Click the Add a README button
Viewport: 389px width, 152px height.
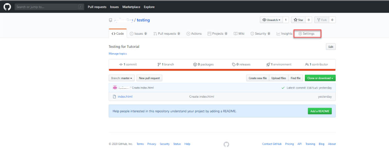(x=320, y=111)
